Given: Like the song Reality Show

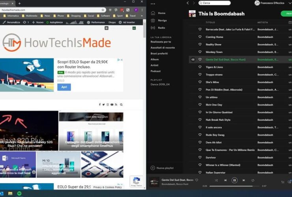Looking at the screenshot, I should (200, 44).
